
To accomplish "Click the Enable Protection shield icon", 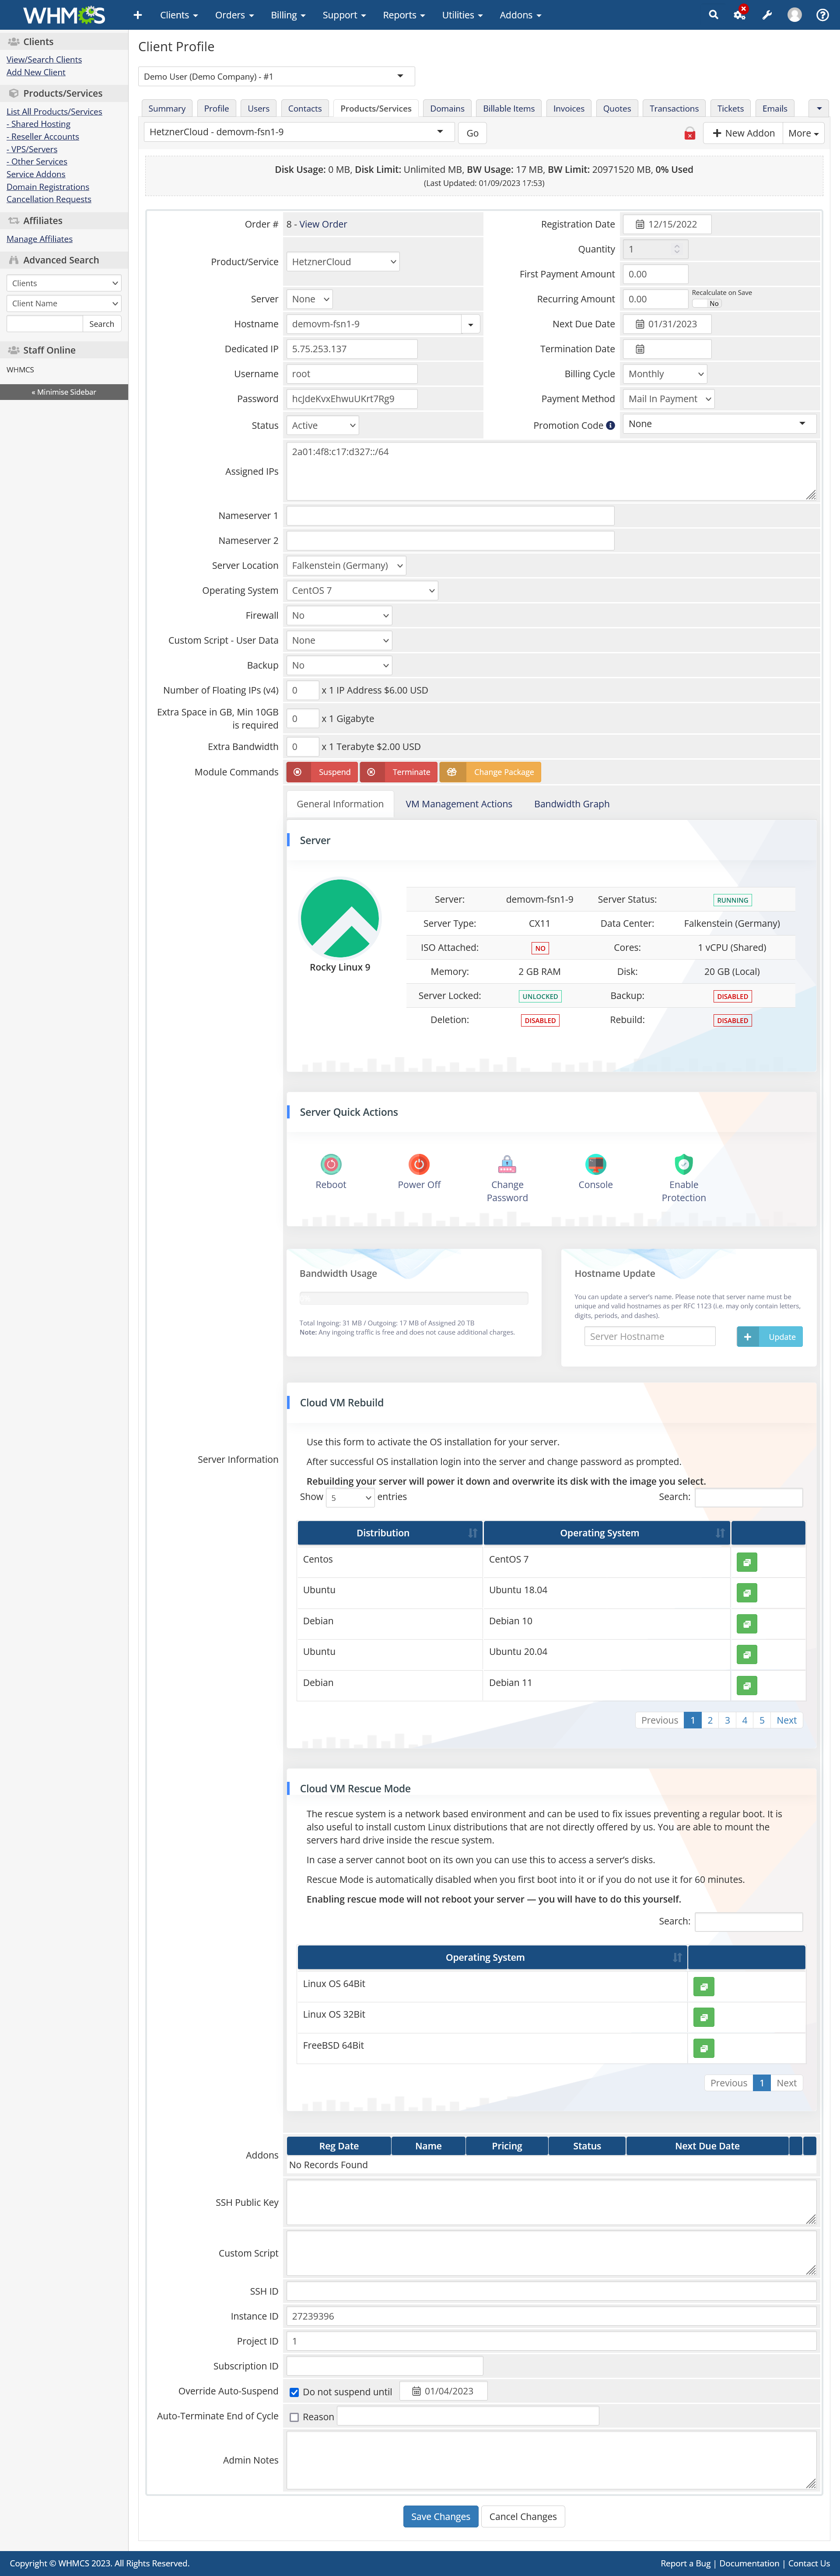I will point(684,1163).
